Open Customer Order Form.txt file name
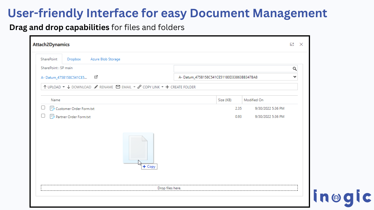374x210 pixels. click(75, 109)
